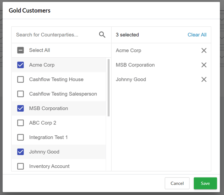
Task: Check the Inventory Account checkbox
Action: click(21, 166)
